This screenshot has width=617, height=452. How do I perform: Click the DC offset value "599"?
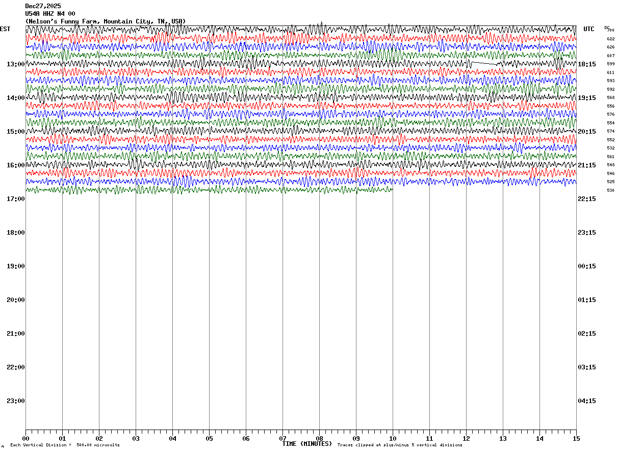point(610,64)
